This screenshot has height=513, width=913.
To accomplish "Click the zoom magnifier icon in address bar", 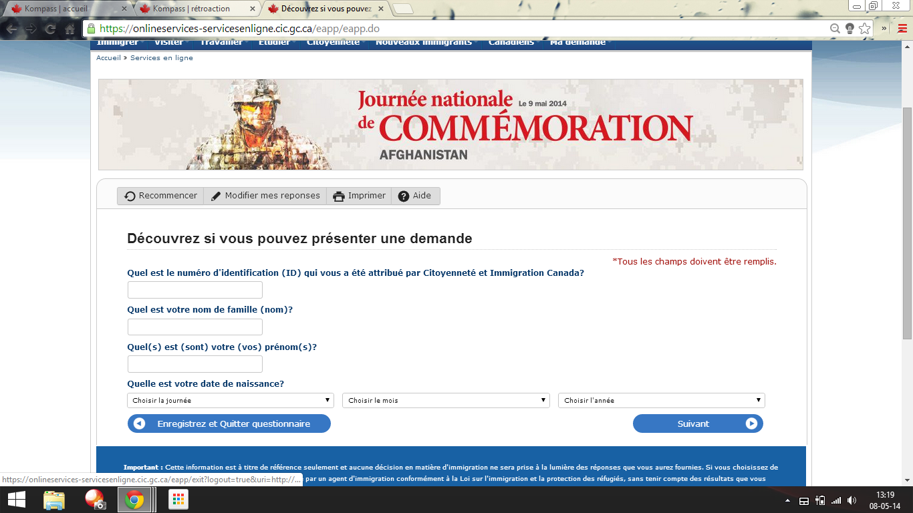I will click(x=835, y=29).
